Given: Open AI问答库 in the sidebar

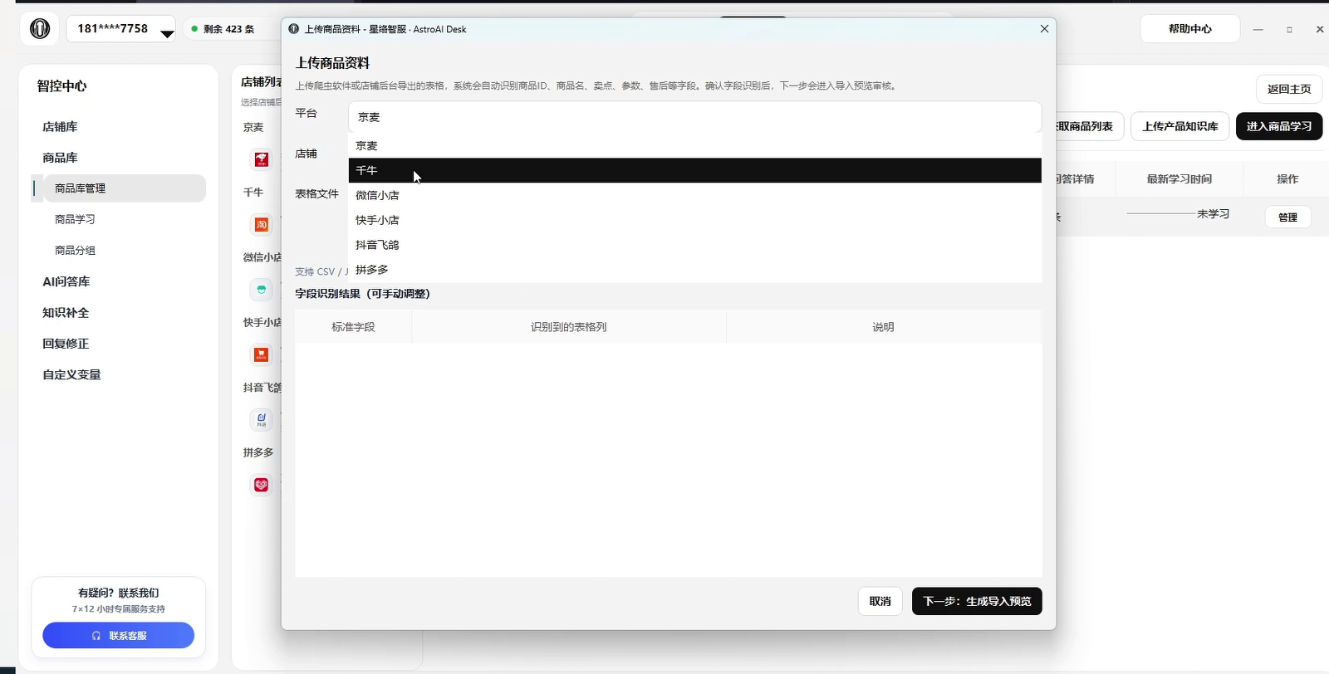Looking at the screenshot, I should coord(66,281).
